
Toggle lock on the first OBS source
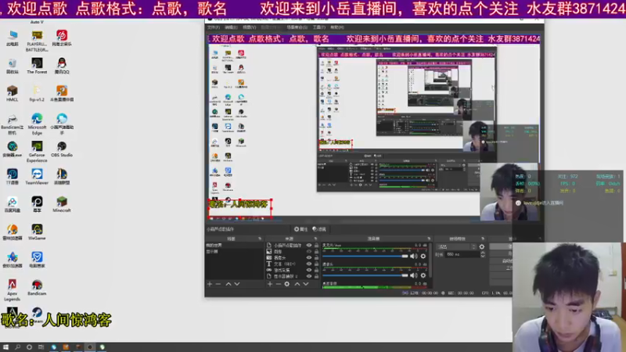317,246
